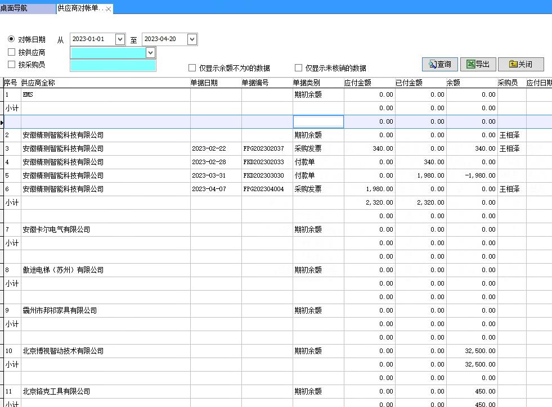
Task: Toggle 仅显示未核销的数据 checkbox
Action: click(299, 68)
